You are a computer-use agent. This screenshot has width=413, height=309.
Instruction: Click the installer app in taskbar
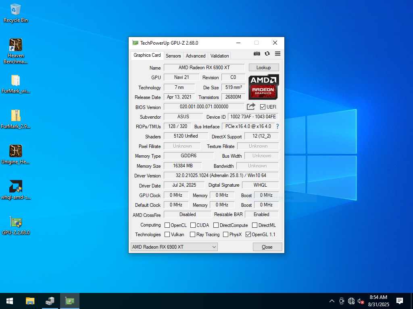click(x=50, y=301)
